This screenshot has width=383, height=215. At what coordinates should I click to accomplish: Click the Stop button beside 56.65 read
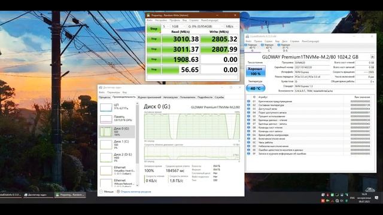coord(154,70)
